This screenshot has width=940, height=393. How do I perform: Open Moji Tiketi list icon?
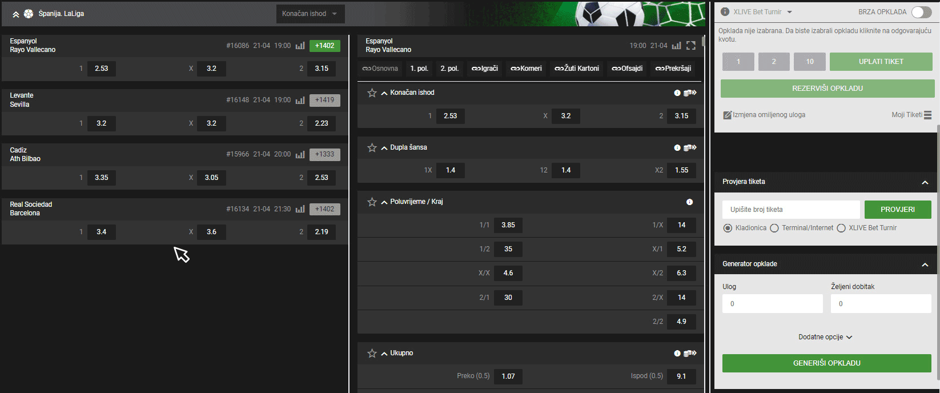click(x=927, y=115)
